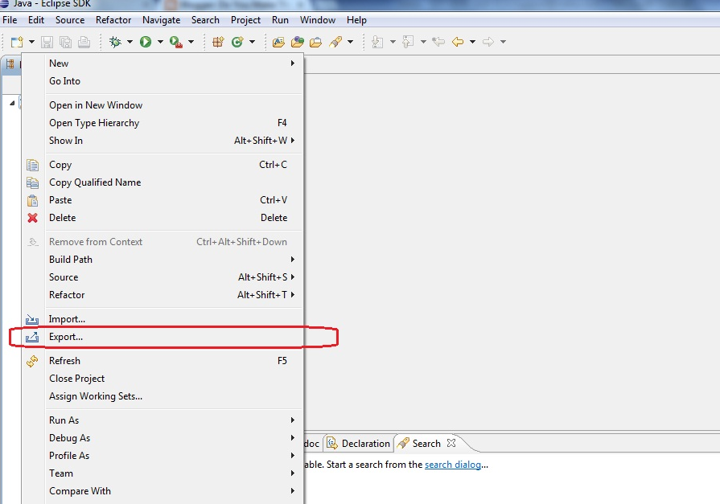Click the Last Edit Location icon

click(x=438, y=42)
